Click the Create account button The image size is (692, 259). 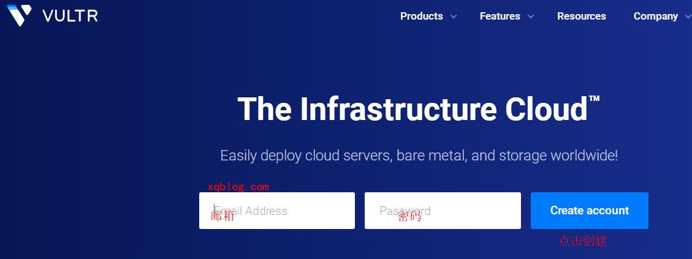coord(589,211)
